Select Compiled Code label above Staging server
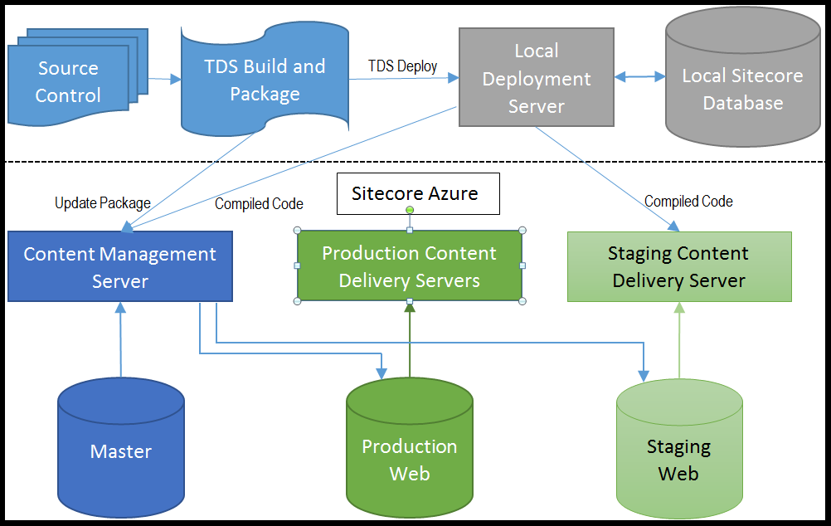Image resolution: width=831 pixels, height=526 pixels. tap(688, 202)
